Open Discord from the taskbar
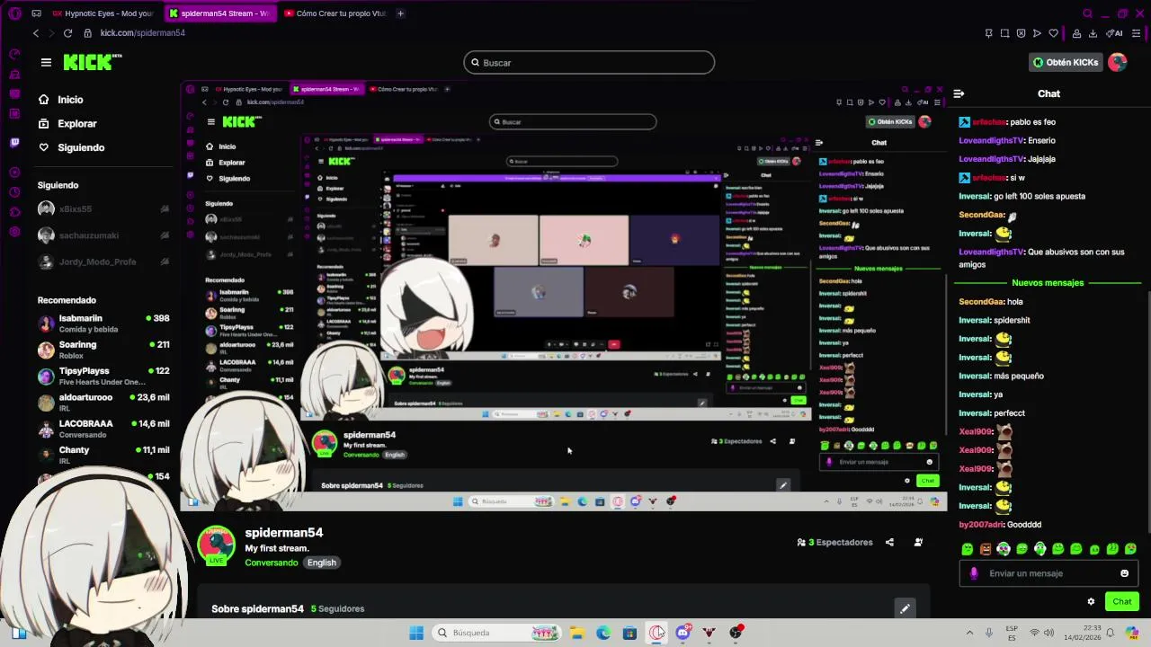 (683, 633)
